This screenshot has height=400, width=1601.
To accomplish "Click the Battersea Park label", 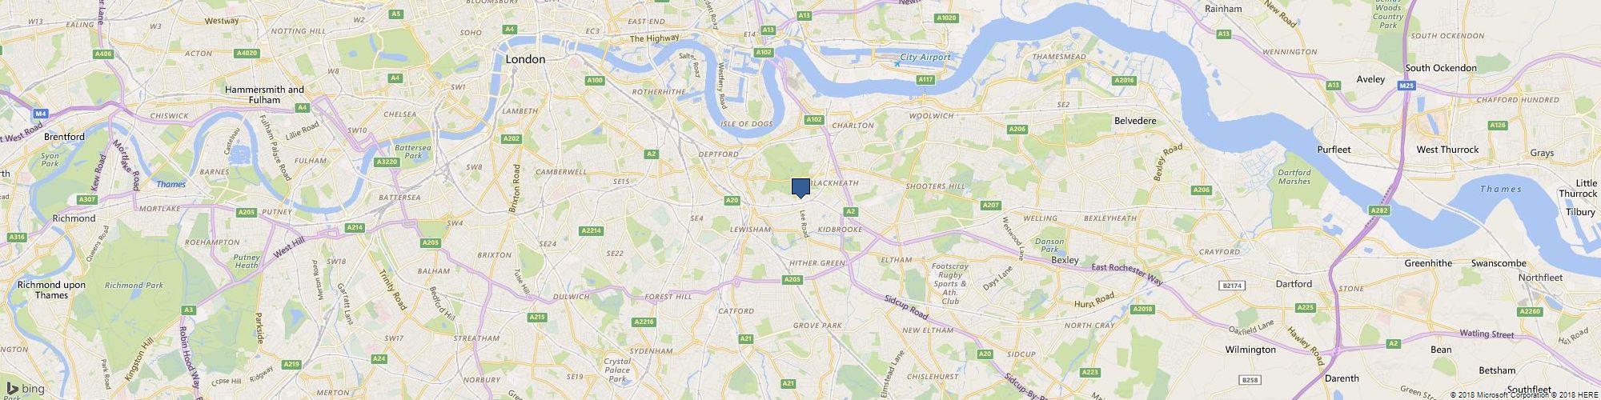I will click(407, 152).
